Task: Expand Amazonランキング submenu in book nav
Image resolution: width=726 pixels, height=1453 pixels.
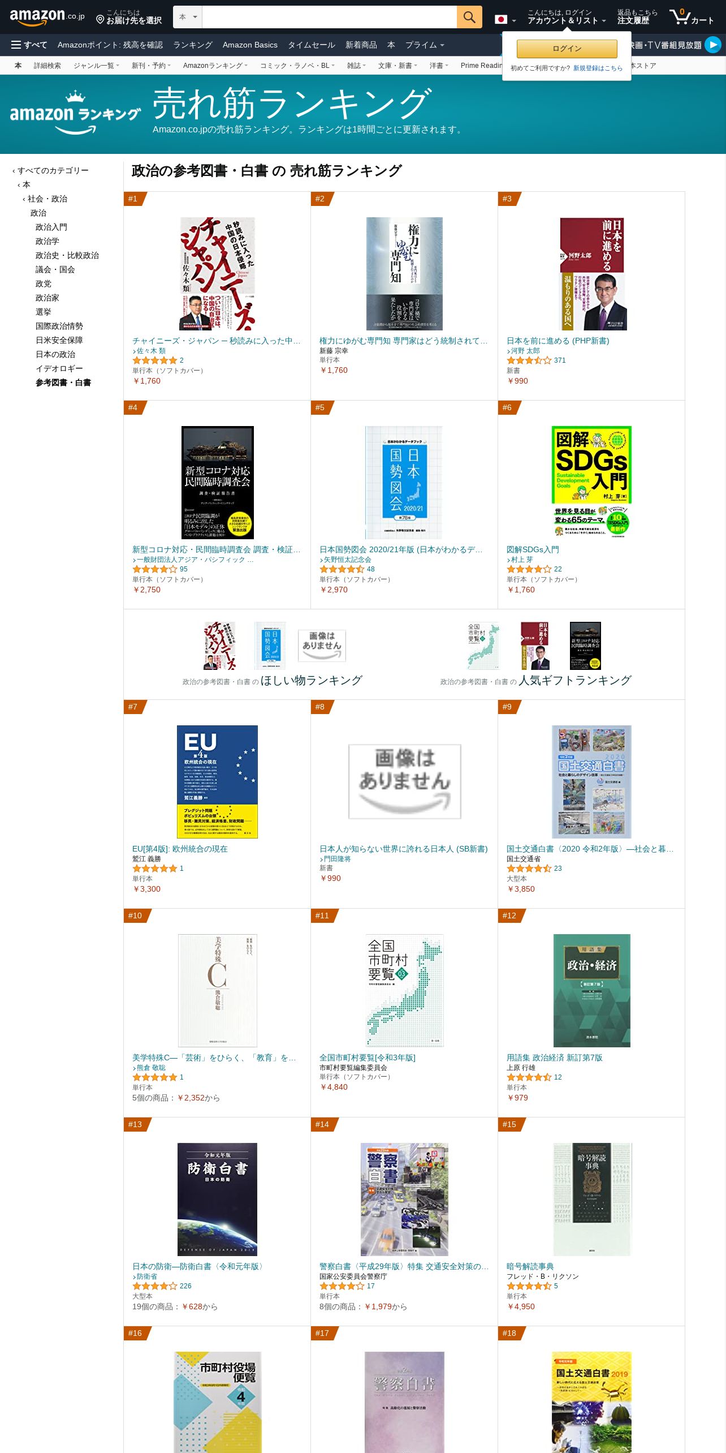Action: tap(215, 66)
